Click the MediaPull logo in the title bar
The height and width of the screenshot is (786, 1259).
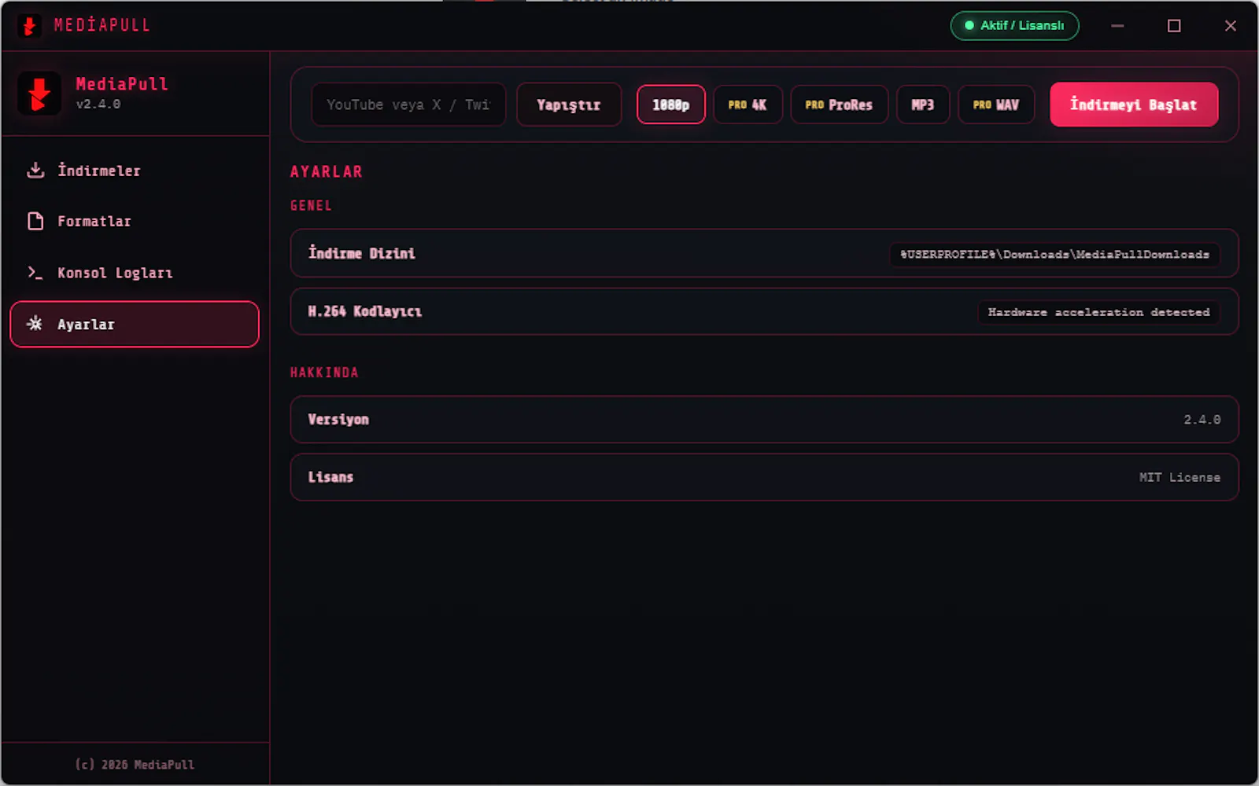pos(29,26)
